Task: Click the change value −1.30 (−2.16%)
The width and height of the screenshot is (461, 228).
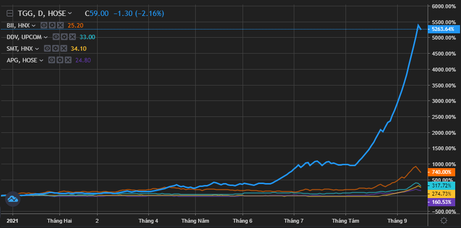Action: click(x=139, y=13)
